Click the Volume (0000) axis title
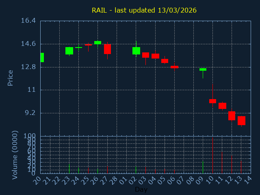The width and height of the screenshot is (260, 195). pyautogui.click(x=15, y=155)
